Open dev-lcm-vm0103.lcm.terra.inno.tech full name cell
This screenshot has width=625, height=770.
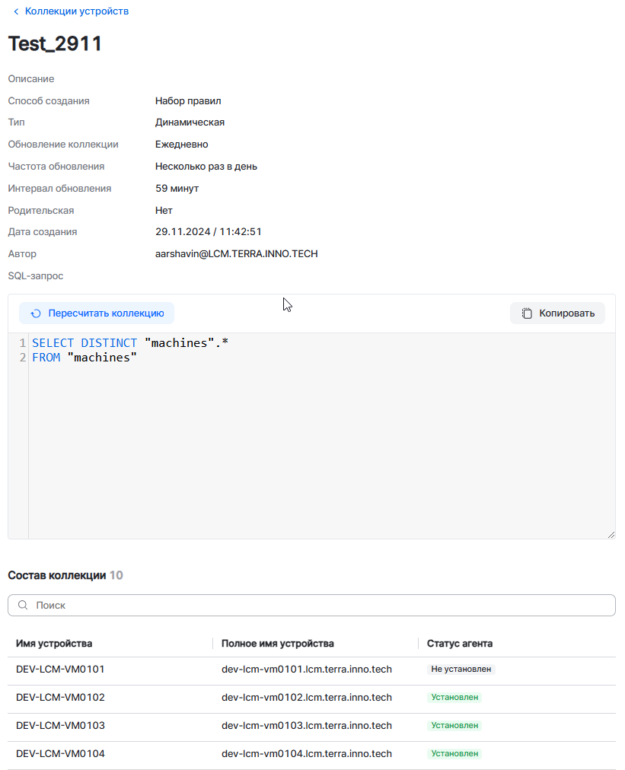pyautogui.click(x=306, y=726)
